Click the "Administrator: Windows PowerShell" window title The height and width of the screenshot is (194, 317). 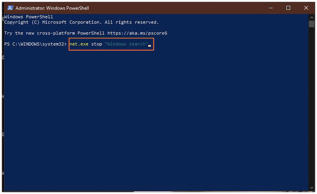(x=52, y=8)
